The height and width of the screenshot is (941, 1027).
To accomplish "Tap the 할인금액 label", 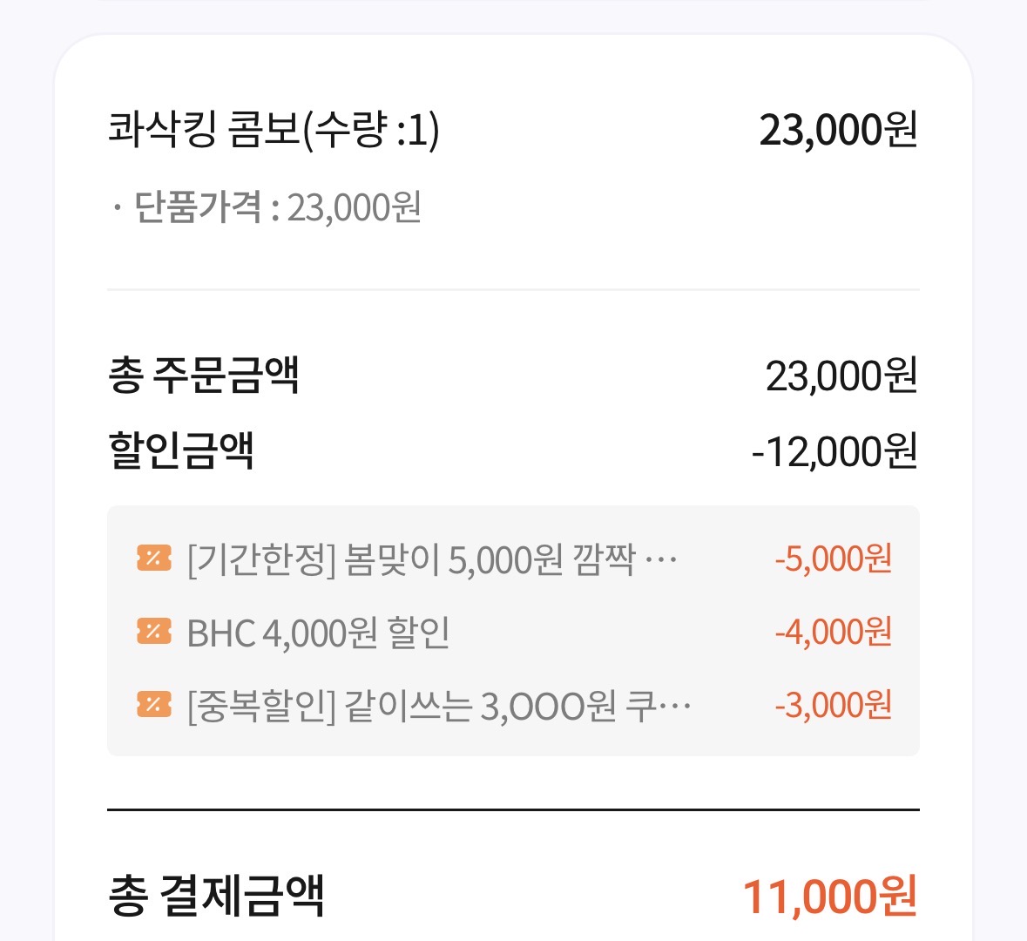I will [x=181, y=450].
